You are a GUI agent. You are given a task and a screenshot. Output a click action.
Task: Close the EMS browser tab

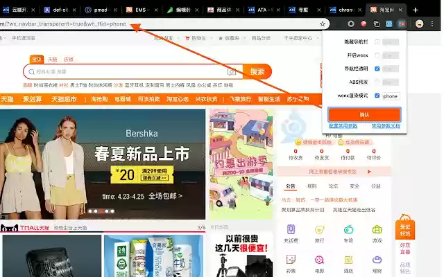(156, 10)
